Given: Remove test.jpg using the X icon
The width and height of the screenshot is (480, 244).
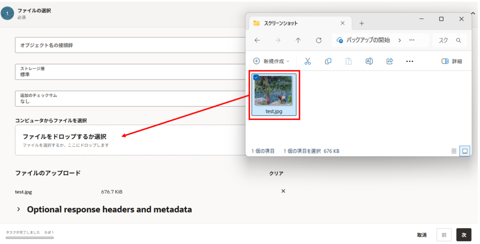Looking at the screenshot, I should 283,191.
